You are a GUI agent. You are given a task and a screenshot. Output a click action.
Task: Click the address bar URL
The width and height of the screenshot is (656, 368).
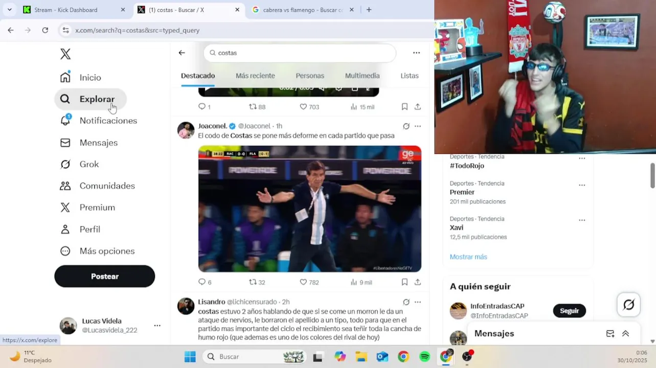[x=137, y=30]
